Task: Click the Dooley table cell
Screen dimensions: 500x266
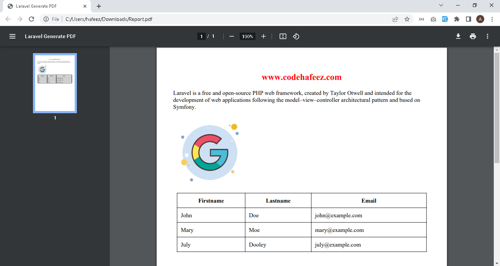Action: 278,245
